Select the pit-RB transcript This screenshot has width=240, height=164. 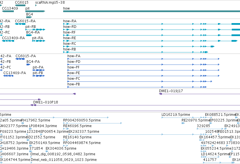[x=35, y=30]
